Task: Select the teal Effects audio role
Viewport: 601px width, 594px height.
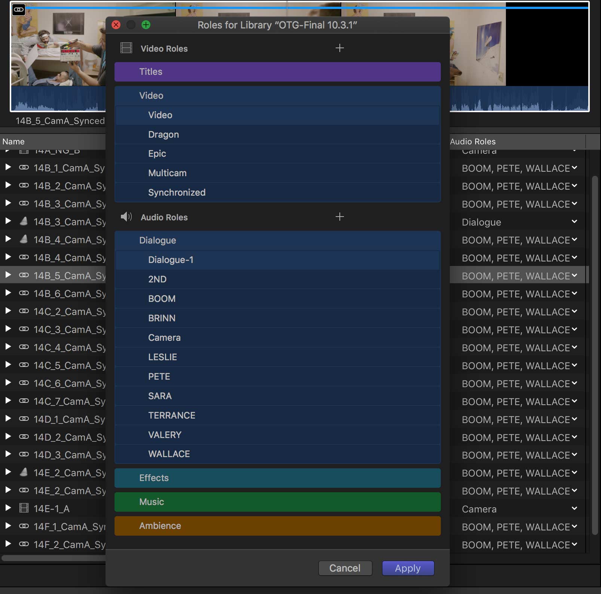Action: point(277,478)
